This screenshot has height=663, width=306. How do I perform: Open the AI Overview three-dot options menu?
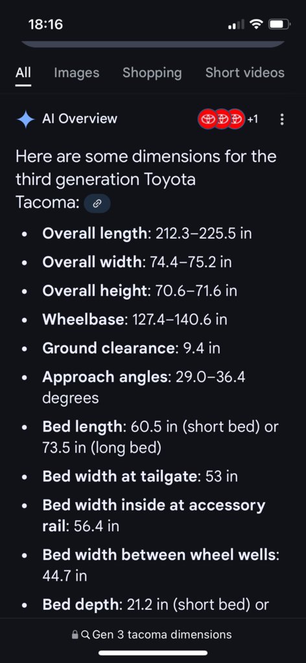pyautogui.click(x=282, y=119)
